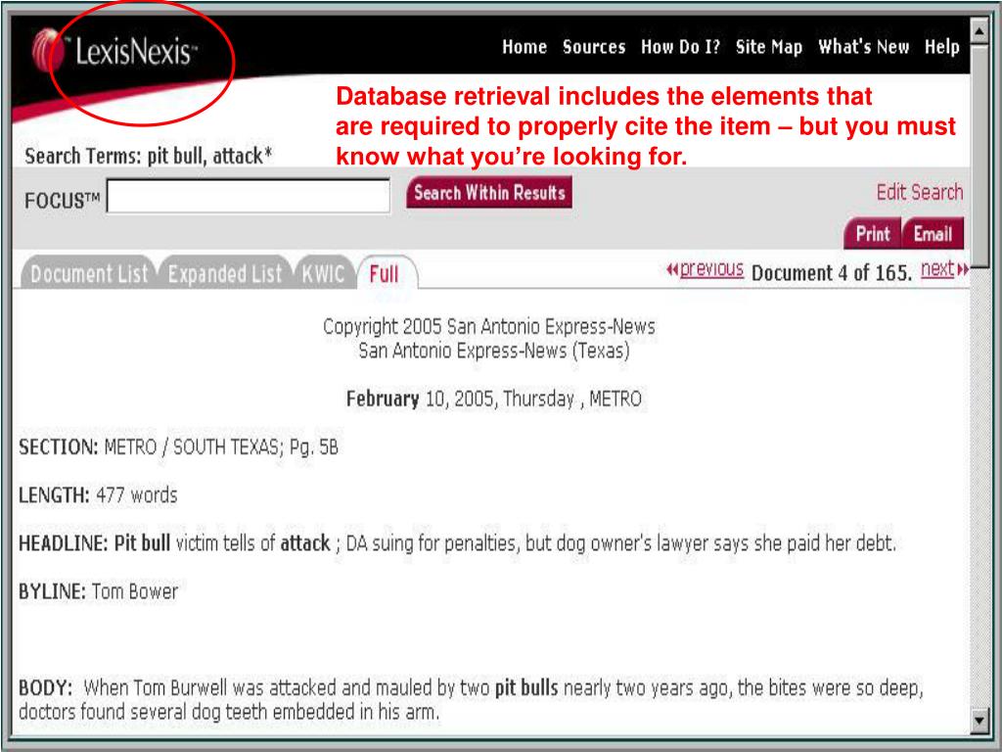Open the Sources menu item
Image resolution: width=1002 pixels, height=752 pixels.
[594, 47]
